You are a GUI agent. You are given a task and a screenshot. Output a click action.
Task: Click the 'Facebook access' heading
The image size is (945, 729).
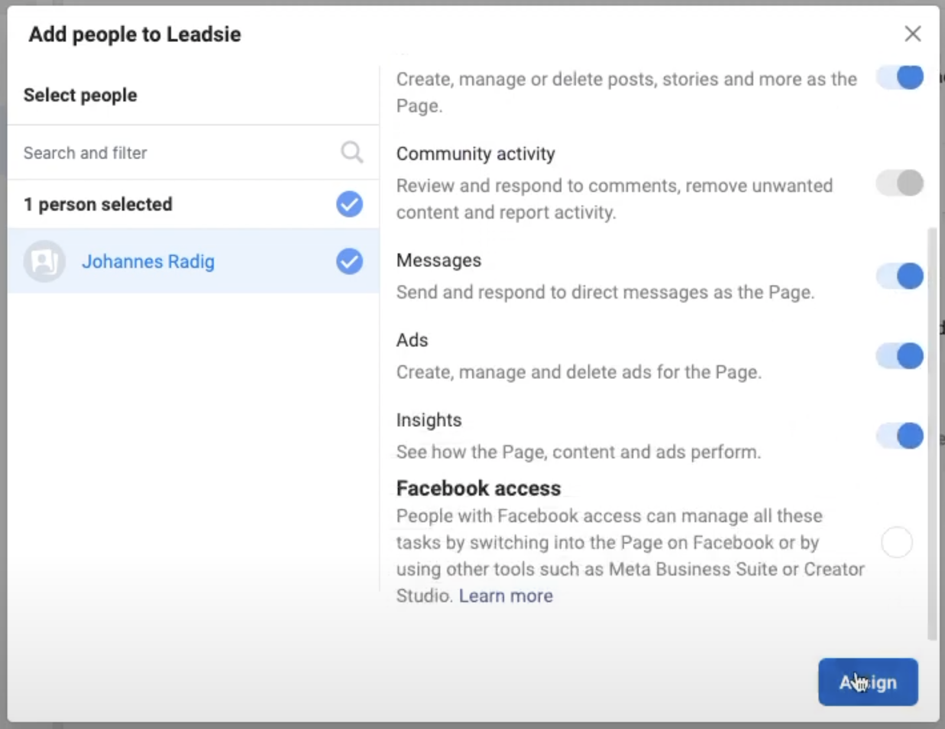click(x=478, y=488)
